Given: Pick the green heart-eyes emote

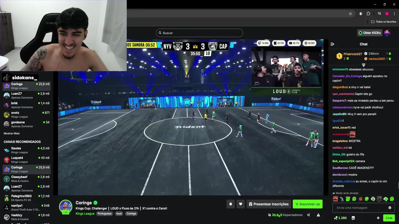Looking at the screenshot, I should 354,199.
